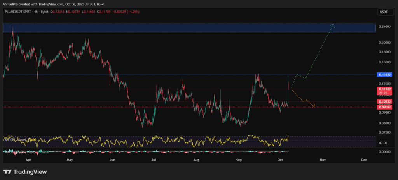Click the Oct label on time axis
This screenshot has width=398, height=180.
pos(280,160)
